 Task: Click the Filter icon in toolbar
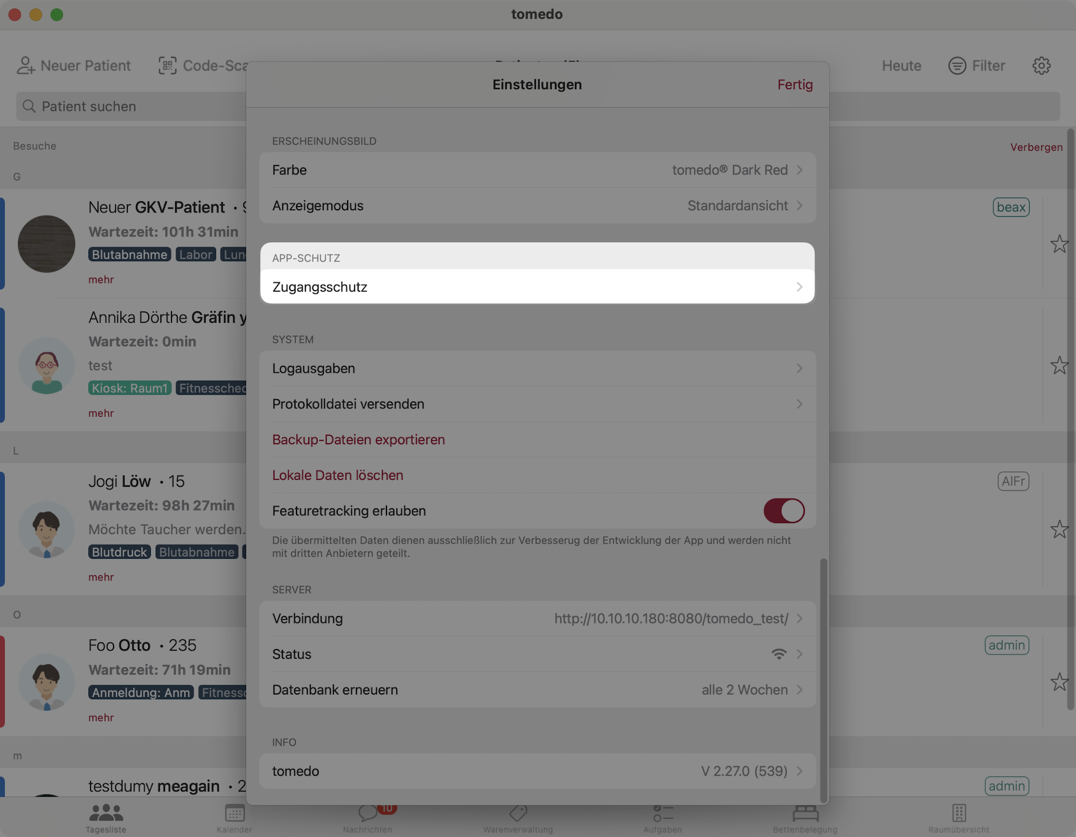click(957, 66)
